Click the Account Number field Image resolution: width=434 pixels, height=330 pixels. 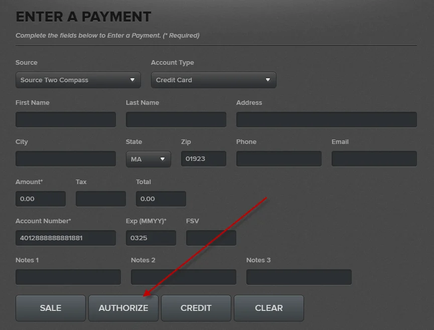(x=66, y=238)
